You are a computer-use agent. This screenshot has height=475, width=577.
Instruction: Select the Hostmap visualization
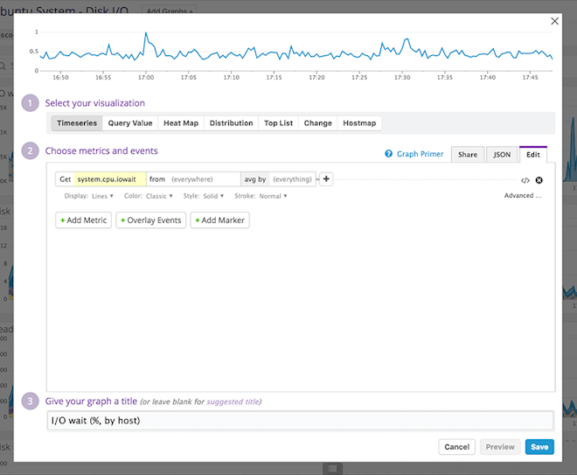point(359,123)
